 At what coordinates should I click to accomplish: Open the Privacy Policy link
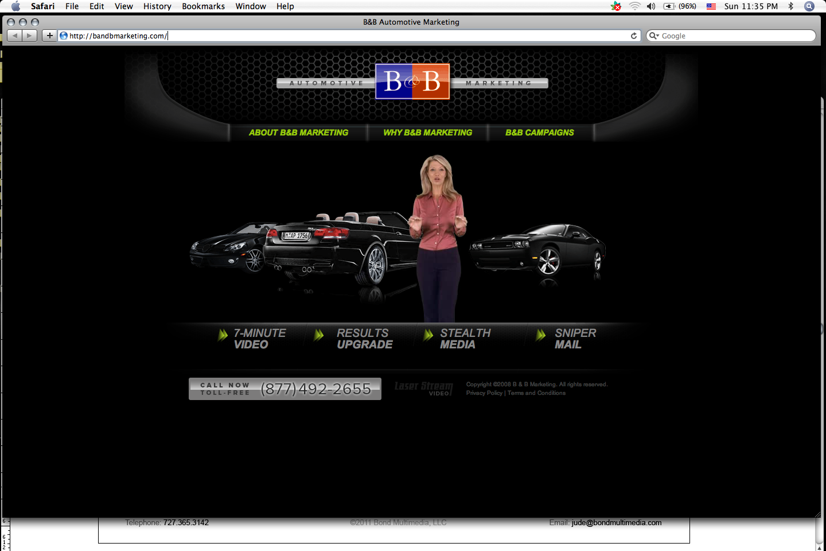point(484,393)
